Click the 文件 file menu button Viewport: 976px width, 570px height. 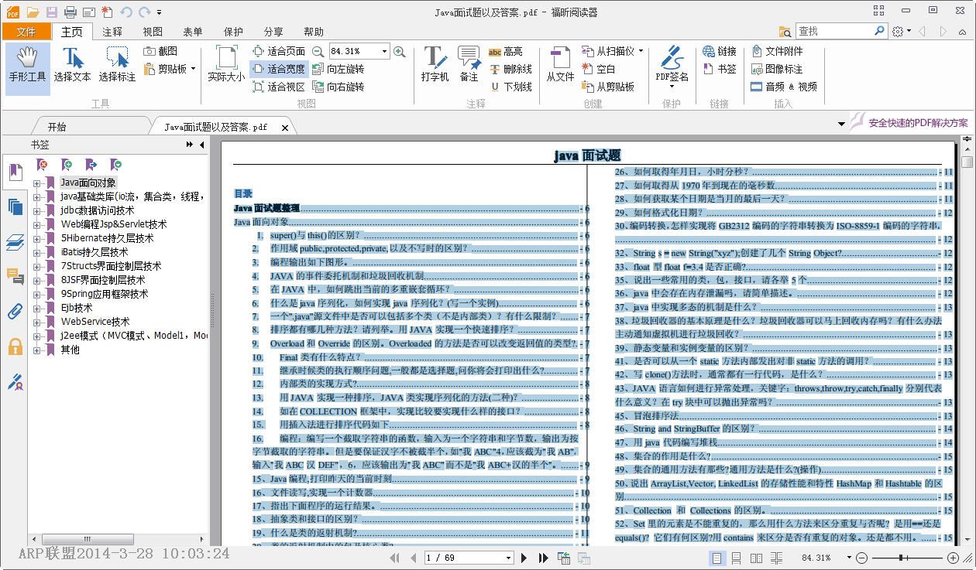tap(26, 32)
